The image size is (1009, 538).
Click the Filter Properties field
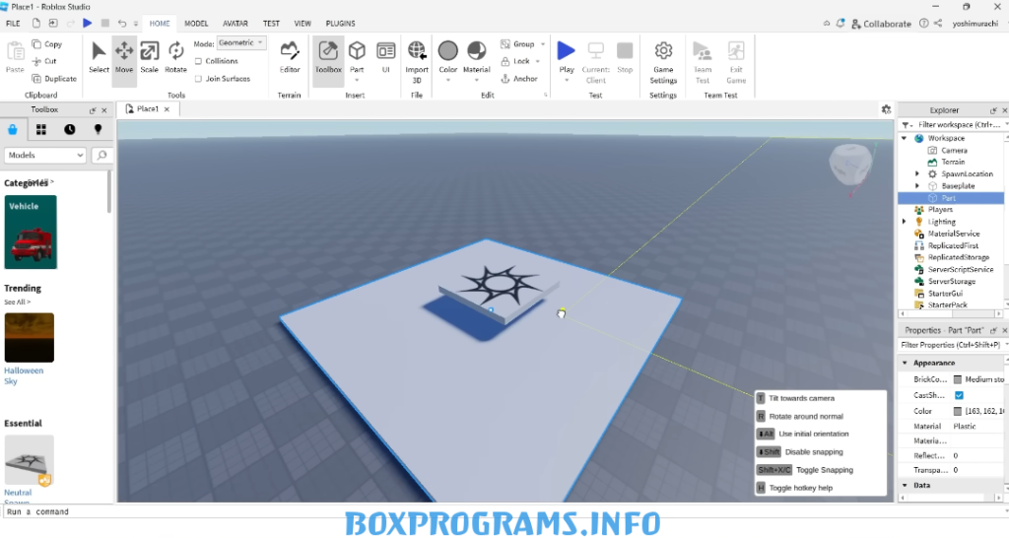click(953, 345)
